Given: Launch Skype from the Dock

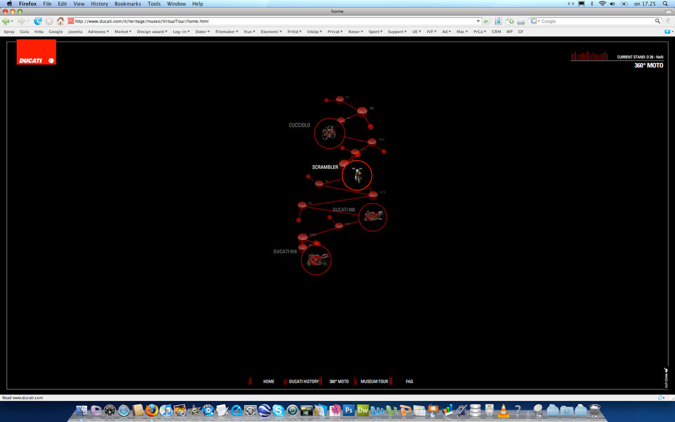Looking at the screenshot, I should [278, 410].
